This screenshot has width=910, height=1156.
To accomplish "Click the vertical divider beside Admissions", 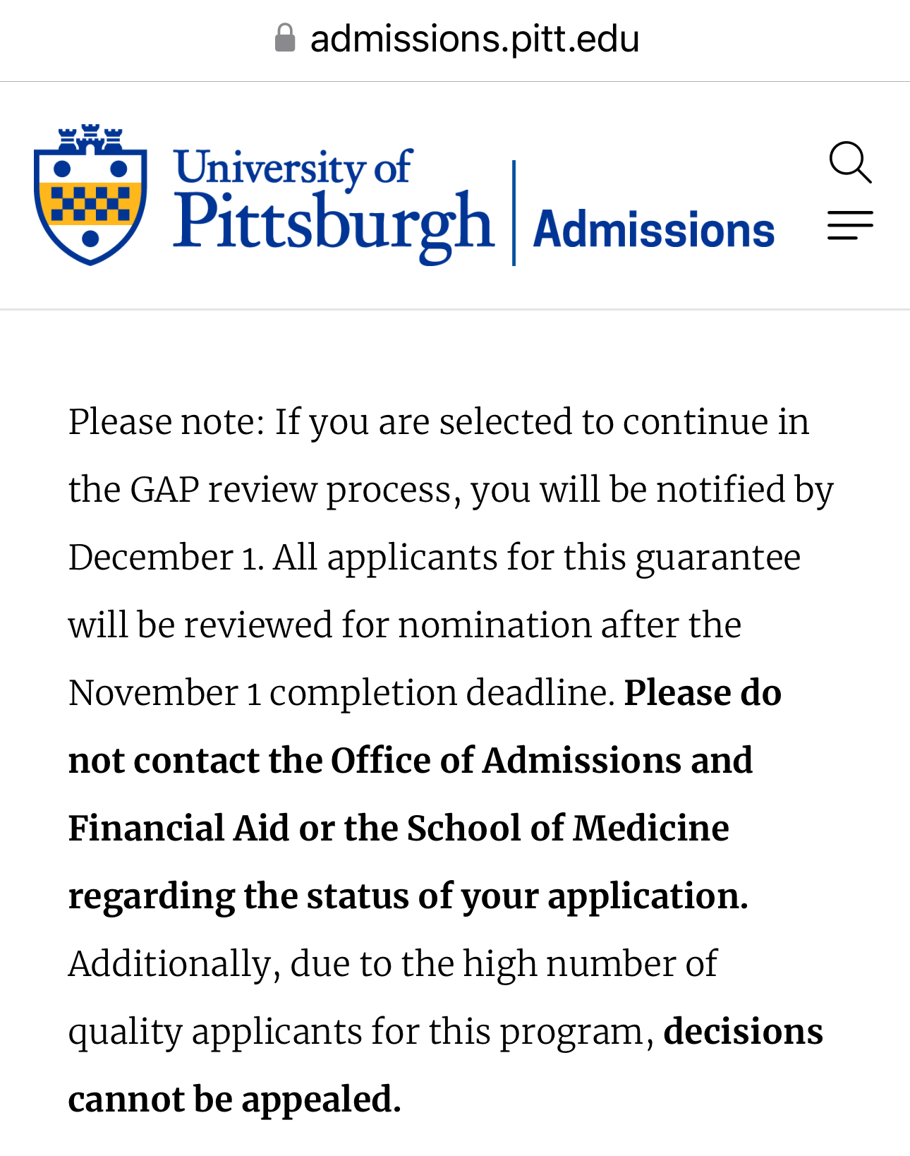I will click(x=514, y=213).
